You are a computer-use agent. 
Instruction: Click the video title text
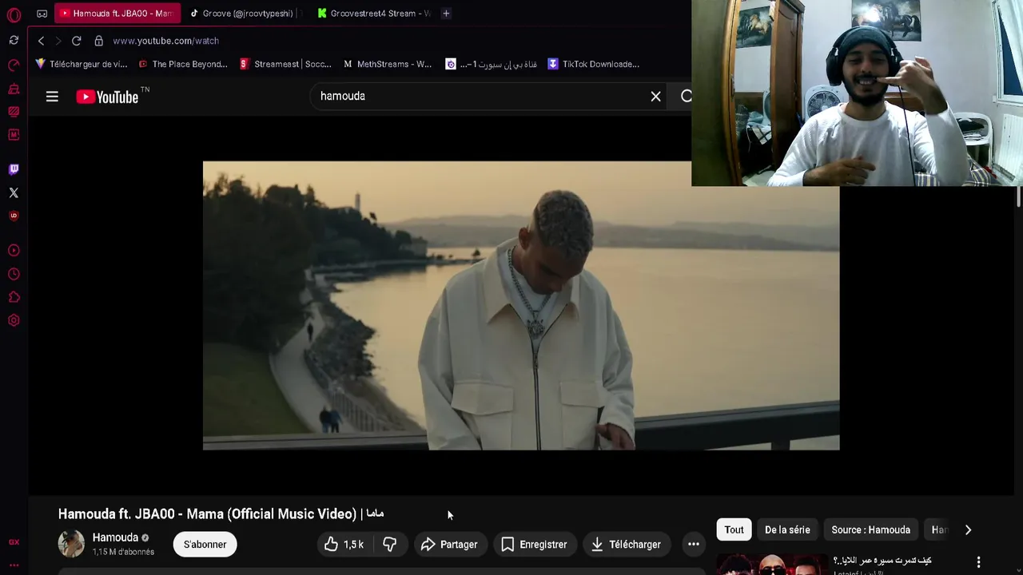click(221, 514)
